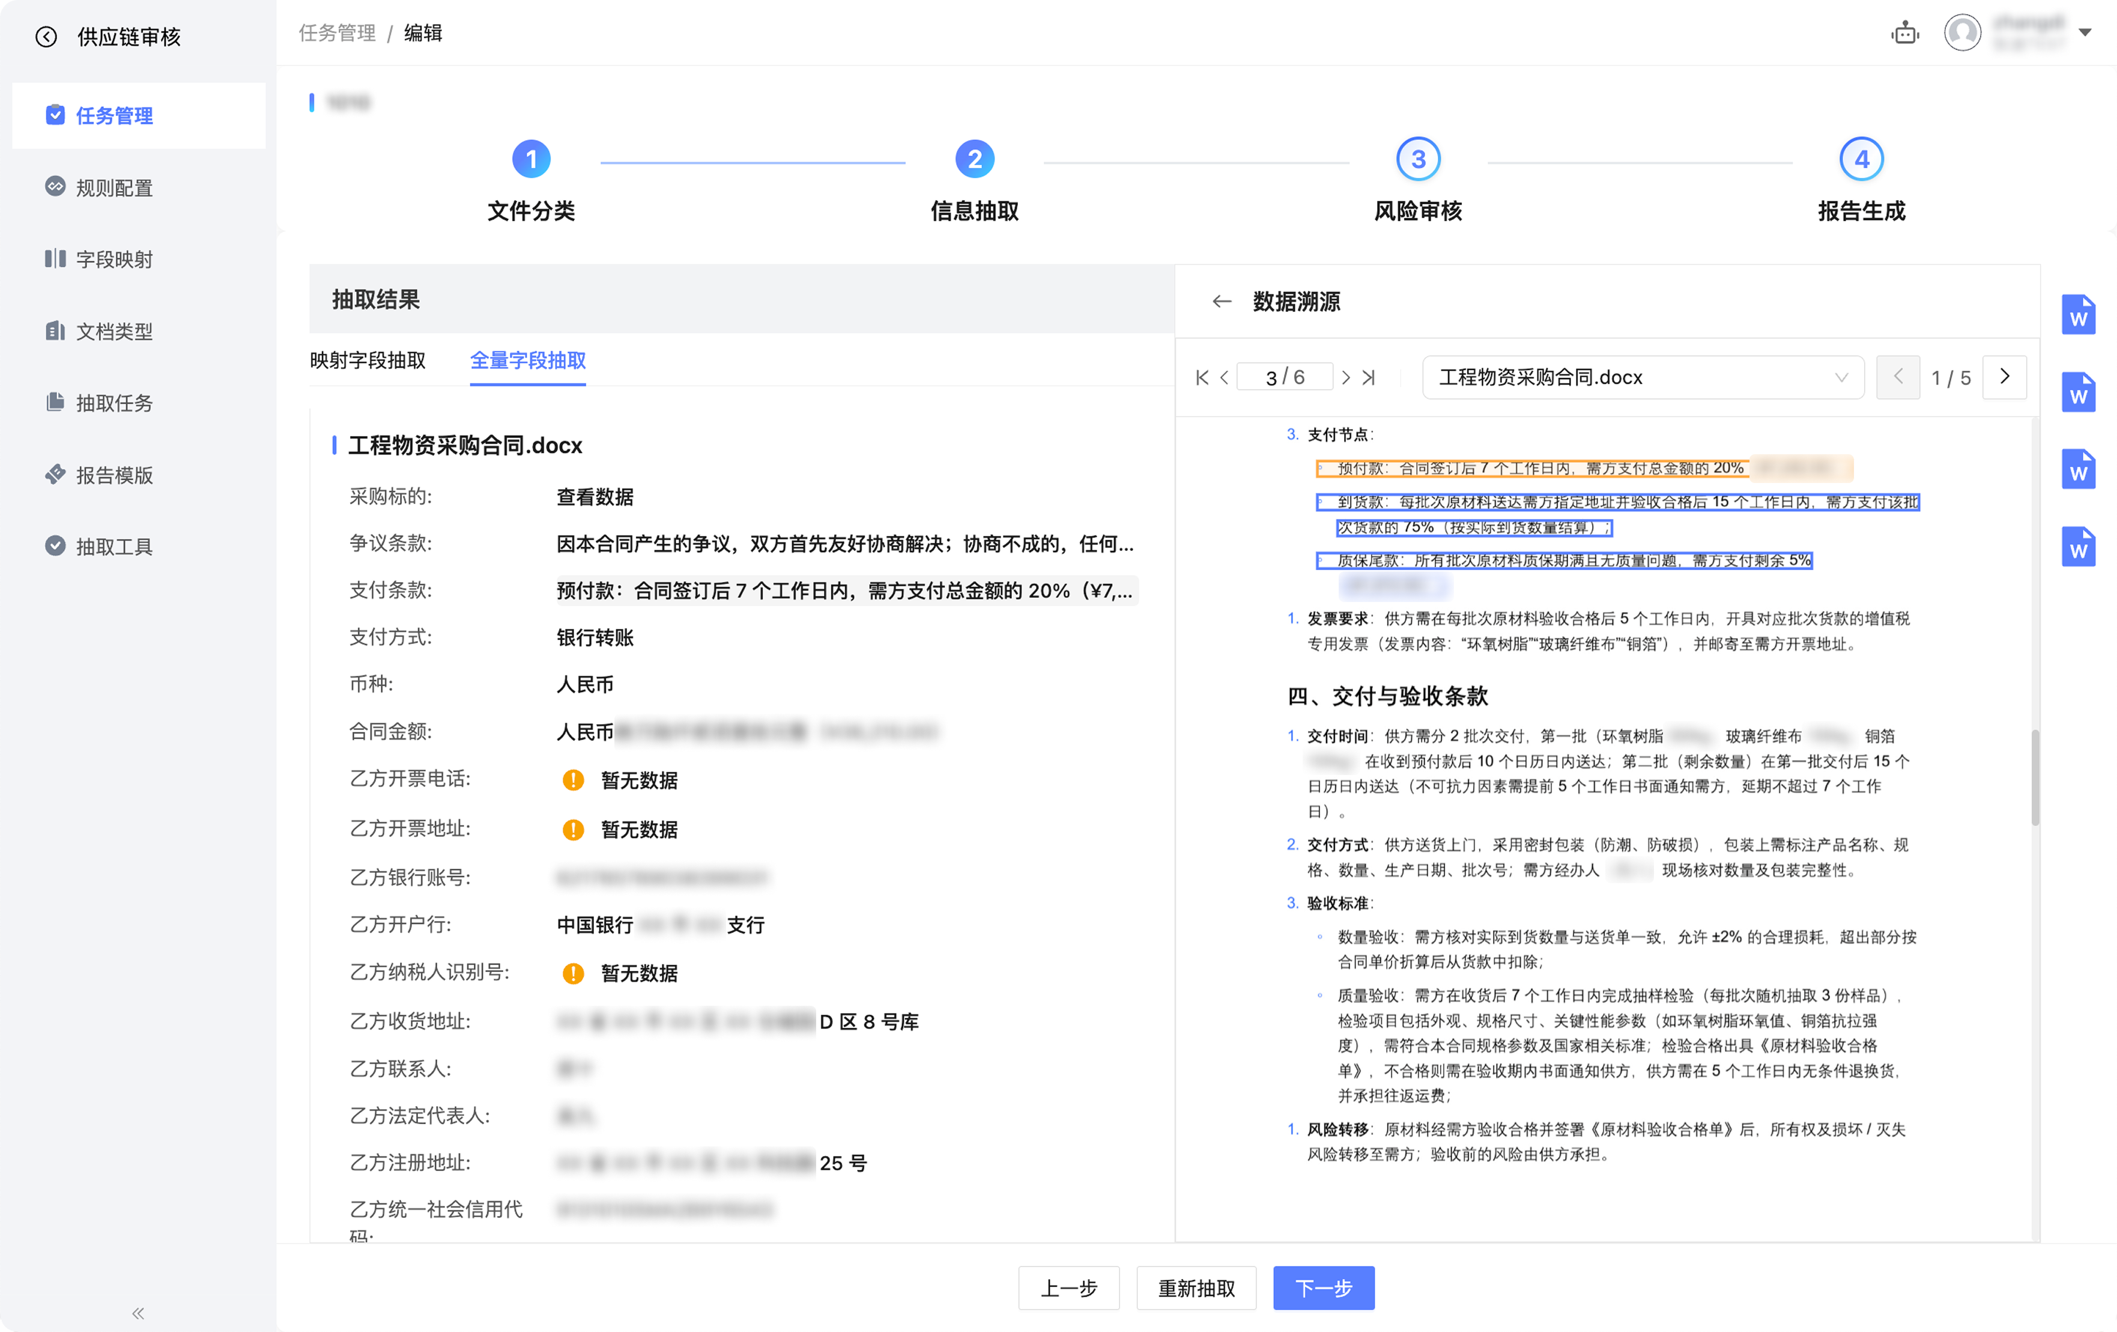Click the 规则配置 sidebar icon
Image resolution: width=2117 pixels, height=1332 pixels.
[x=55, y=186]
